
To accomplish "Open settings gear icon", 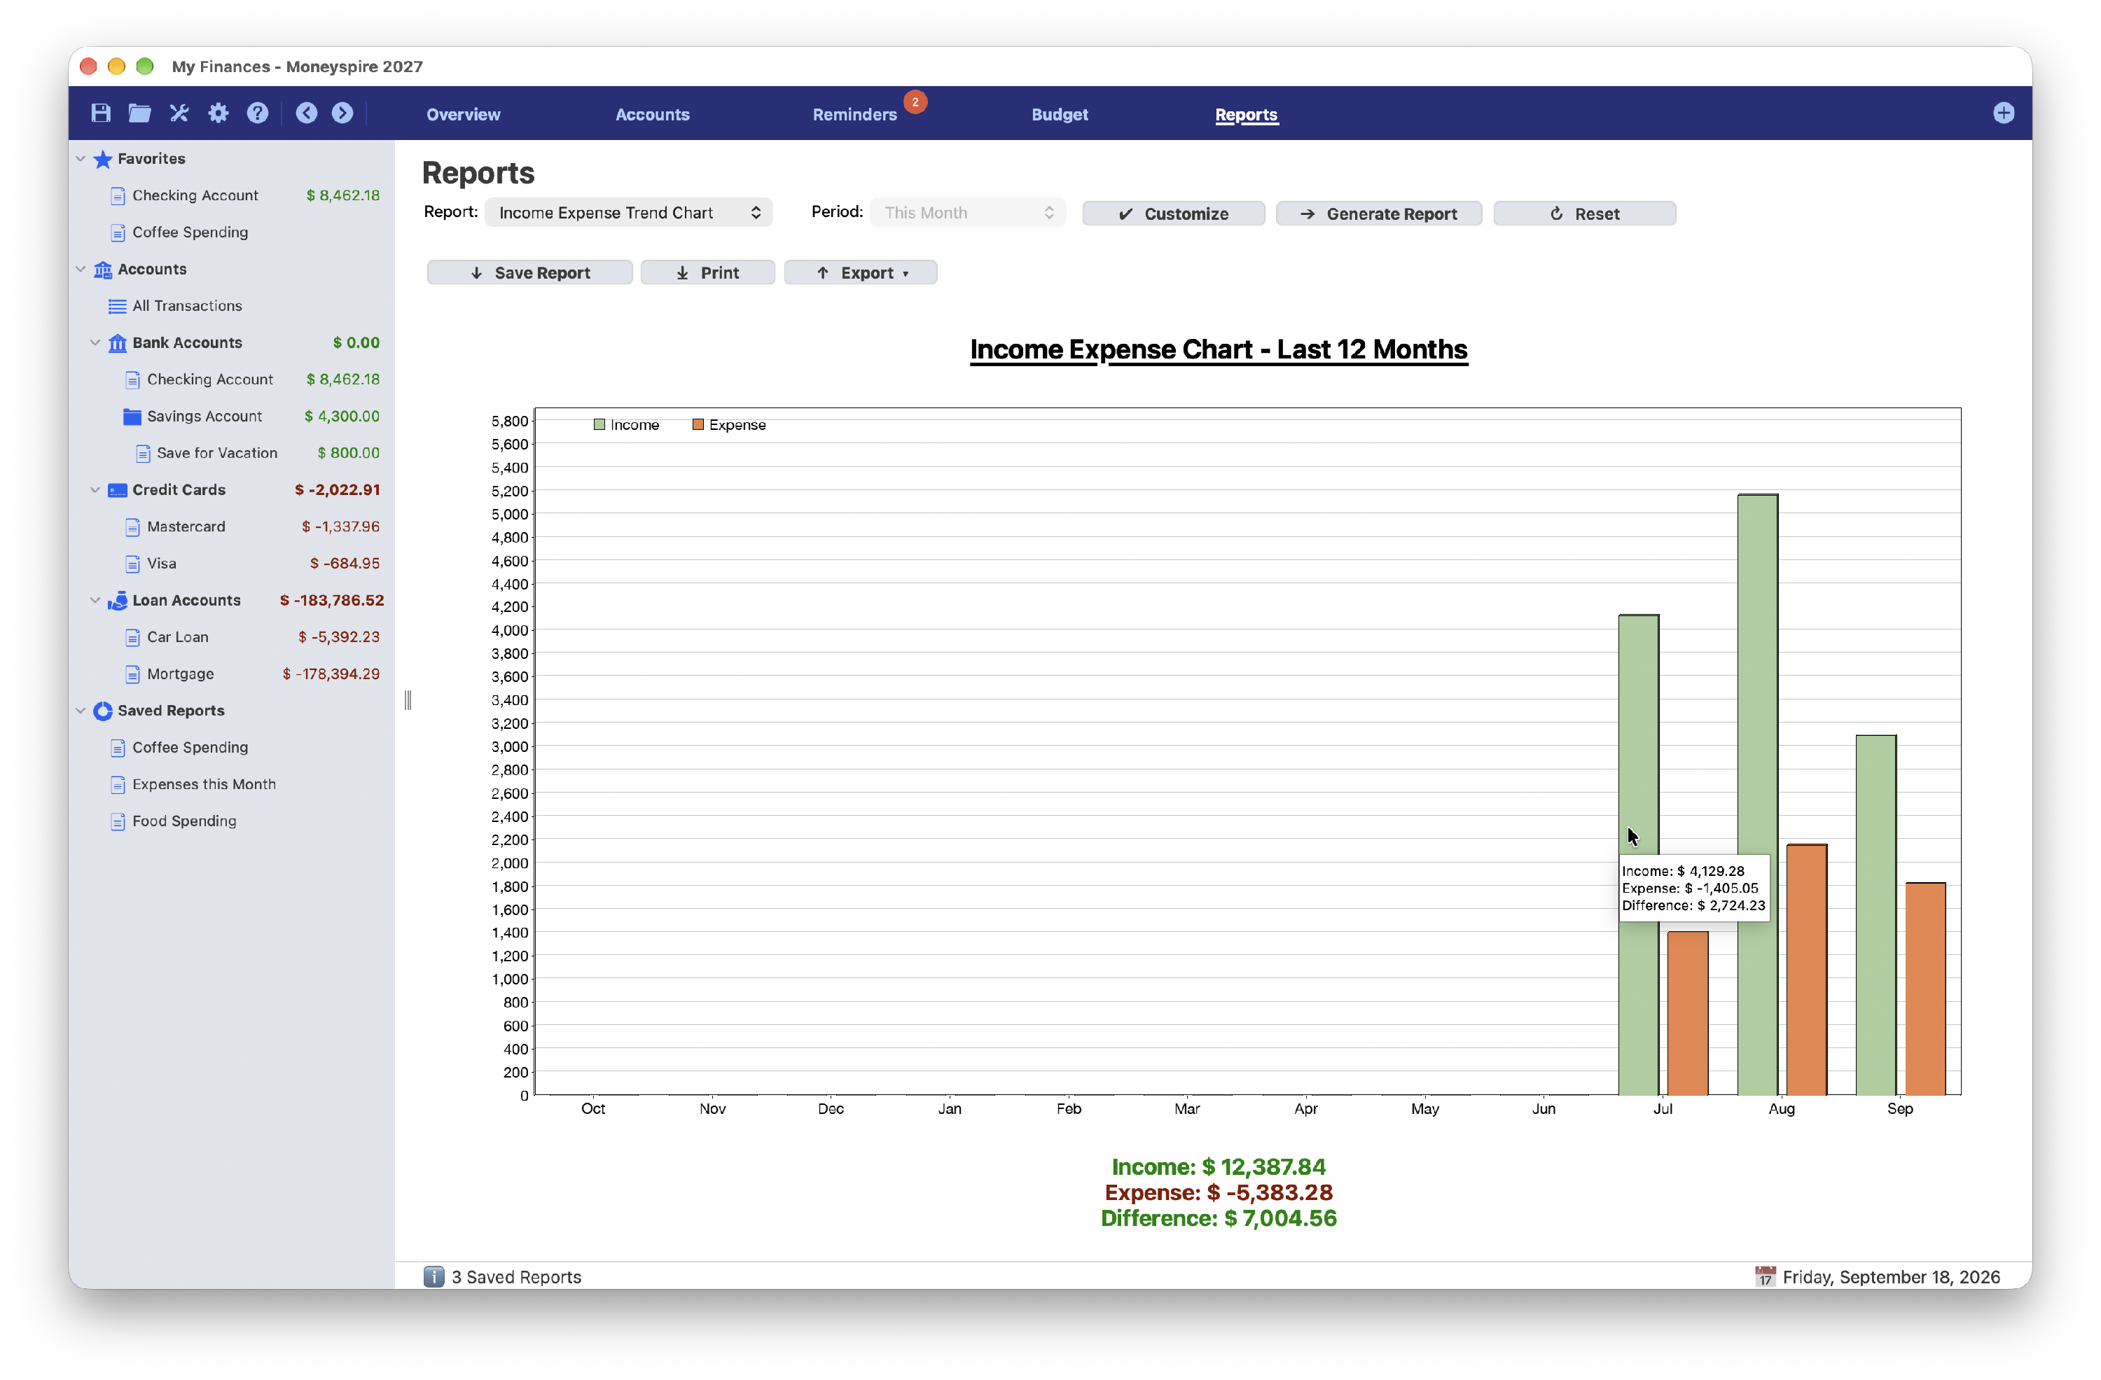I will [218, 113].
